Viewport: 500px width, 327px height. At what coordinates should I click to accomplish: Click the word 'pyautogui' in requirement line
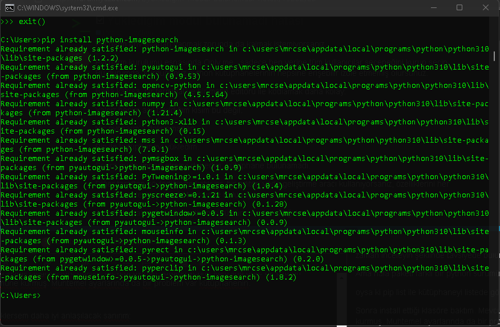[x=162, y=67]
